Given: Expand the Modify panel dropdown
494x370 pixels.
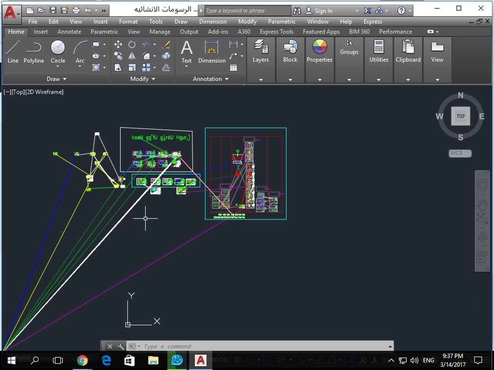Looking at the screenshot, I should pos(142,79).
